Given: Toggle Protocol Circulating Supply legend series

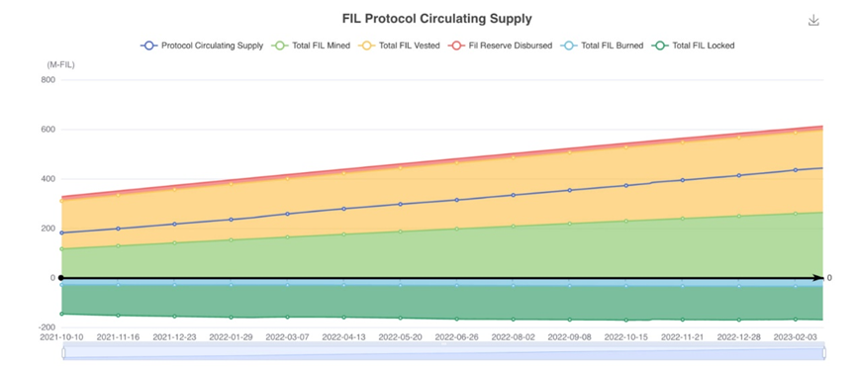Looking at the screenshot, I should coord(202,46).
